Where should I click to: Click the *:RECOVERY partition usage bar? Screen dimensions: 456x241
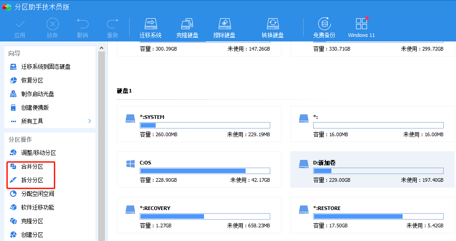(x=204, y=216)
